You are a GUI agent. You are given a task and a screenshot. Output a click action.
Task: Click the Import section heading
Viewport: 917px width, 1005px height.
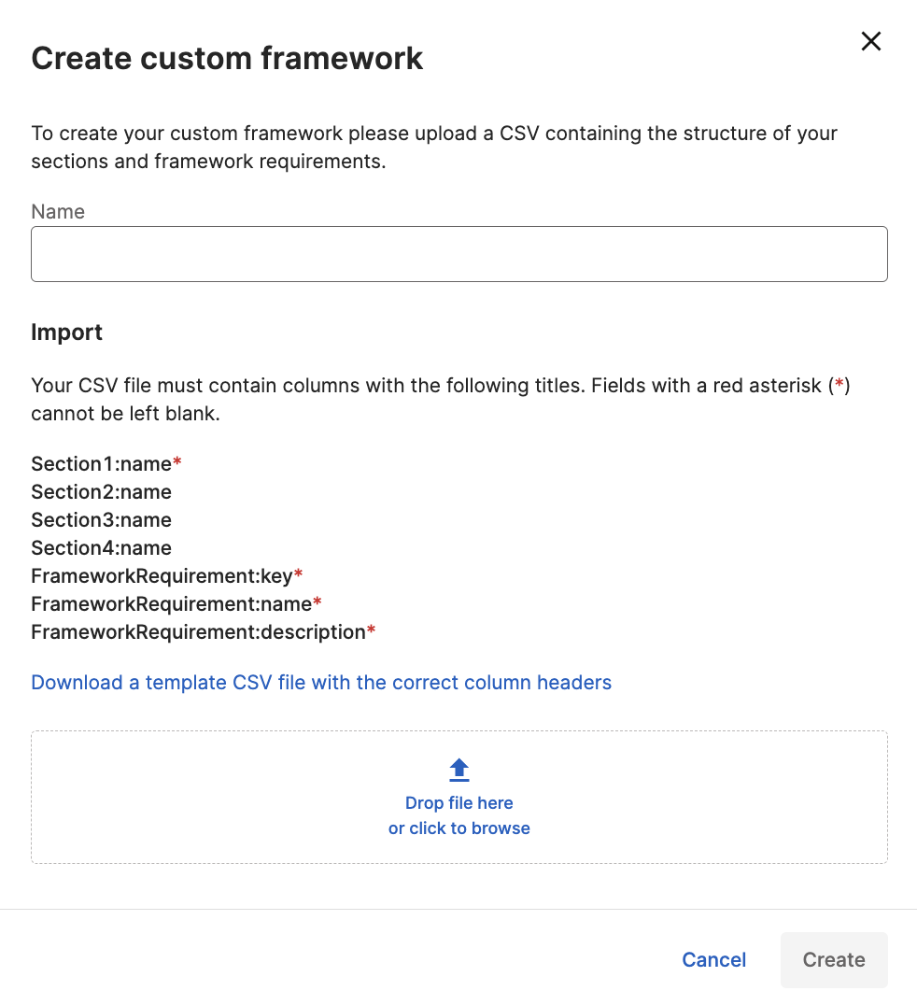(66, 332)
